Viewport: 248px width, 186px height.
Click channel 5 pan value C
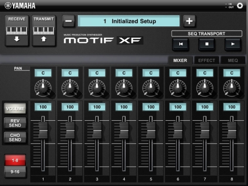tap(151, 73)
